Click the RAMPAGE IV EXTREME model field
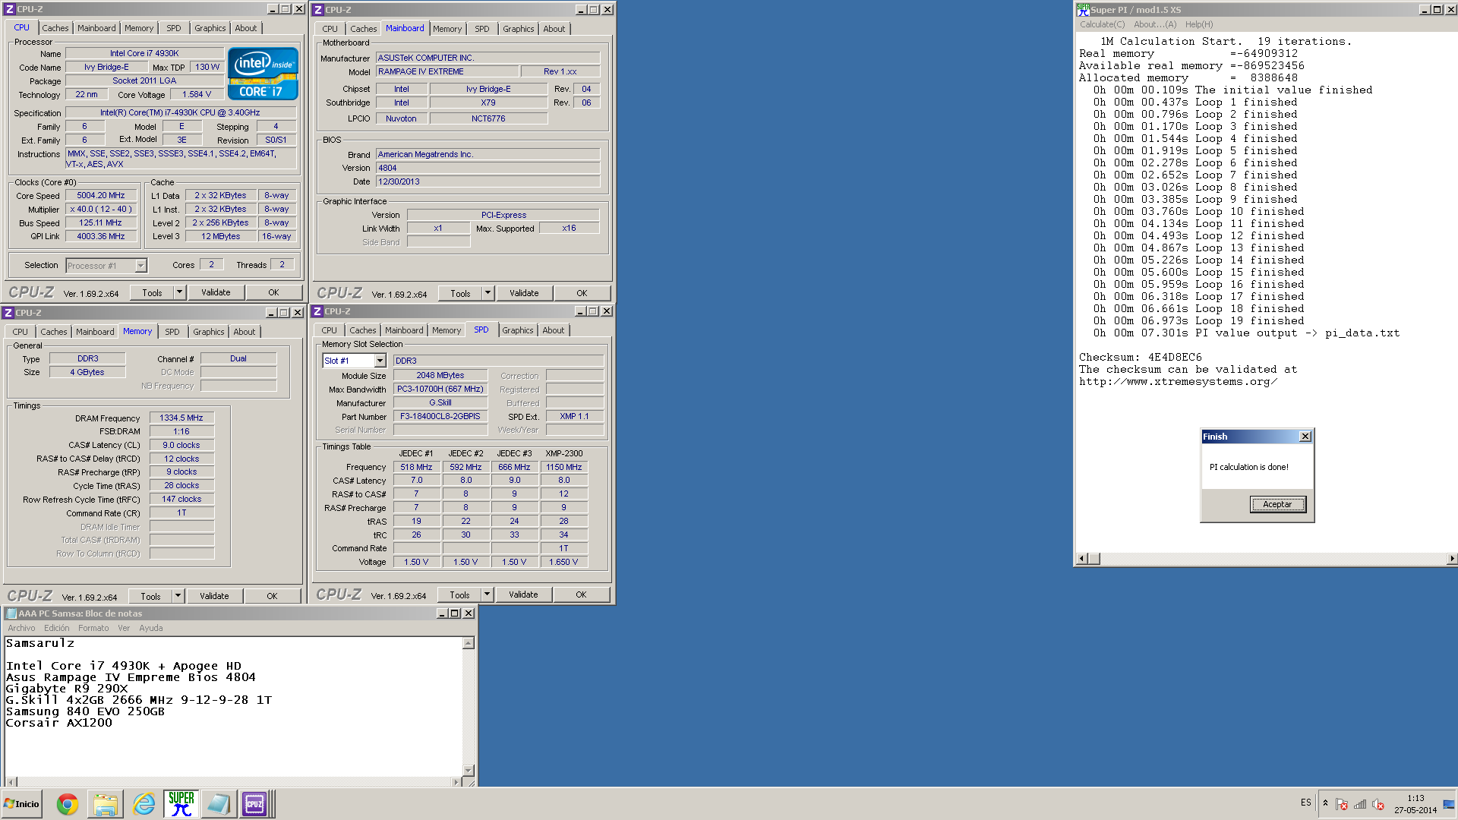The image size is (1458, 820). pyautogui.click(x=448, y=71)
